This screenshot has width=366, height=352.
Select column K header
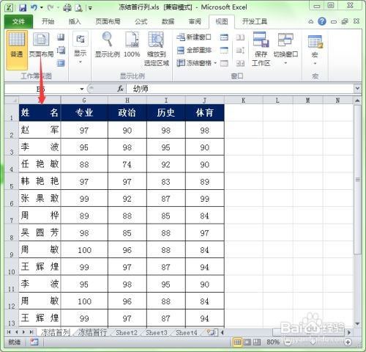244,100
